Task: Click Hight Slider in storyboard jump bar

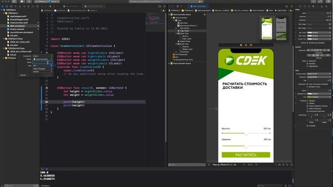Action: [281, 10]
